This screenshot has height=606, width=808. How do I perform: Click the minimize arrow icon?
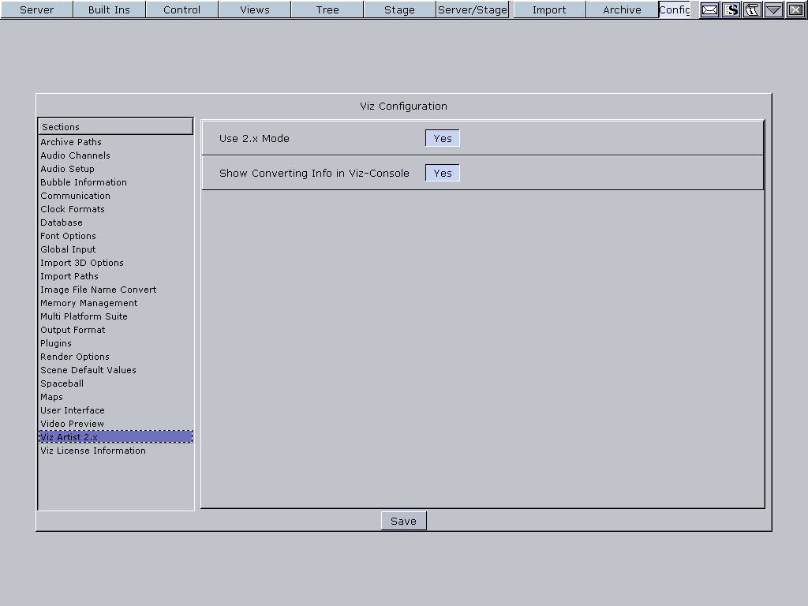tap(772, 10)
